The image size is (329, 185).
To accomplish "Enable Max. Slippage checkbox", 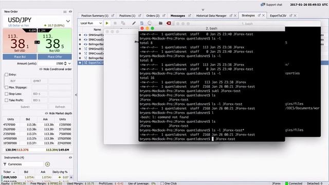I will (6, 87).
